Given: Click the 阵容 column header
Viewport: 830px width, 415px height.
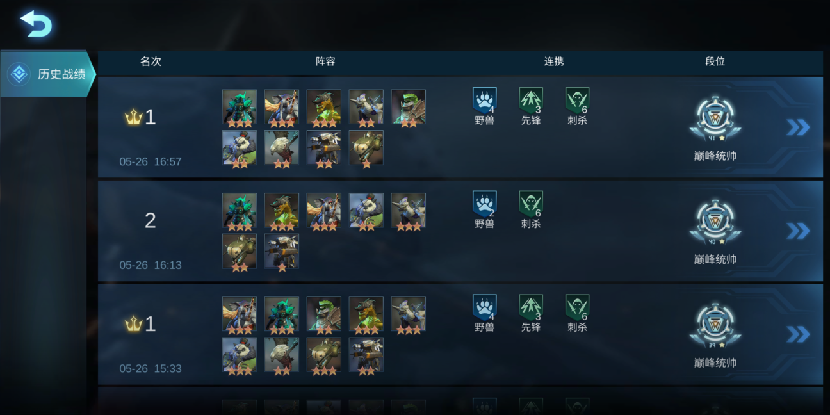Looking at the screenshot, I should pyautogui.click(x=325, y=61).
